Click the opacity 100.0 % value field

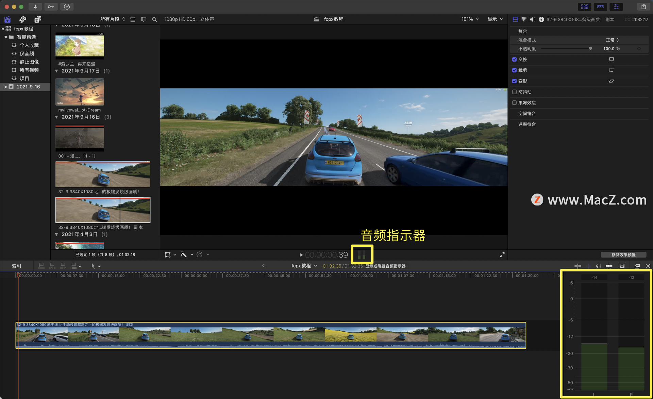(x=612, y=49)
